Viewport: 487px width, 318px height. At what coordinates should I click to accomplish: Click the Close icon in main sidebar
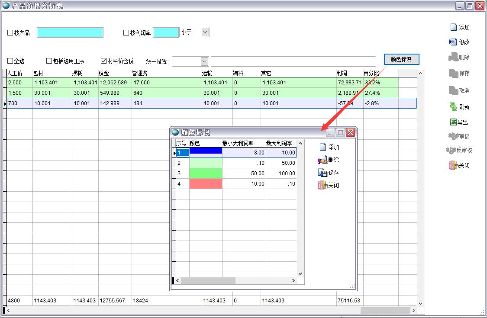coord(453,165)
